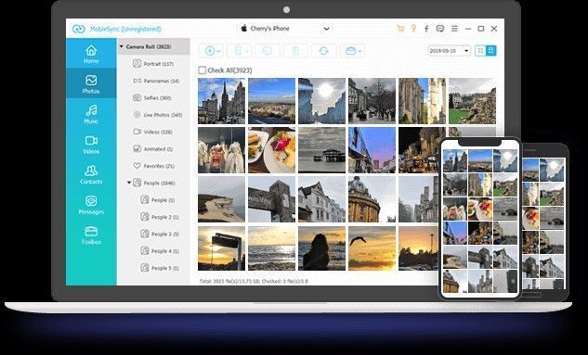Select the Videos (328) album in tree
The height and width of the screenshot is (355, 588).
pos(153,132)
